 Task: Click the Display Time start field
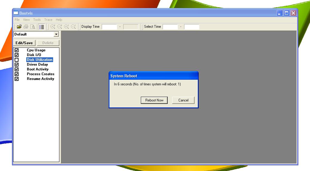click(109, 27)
